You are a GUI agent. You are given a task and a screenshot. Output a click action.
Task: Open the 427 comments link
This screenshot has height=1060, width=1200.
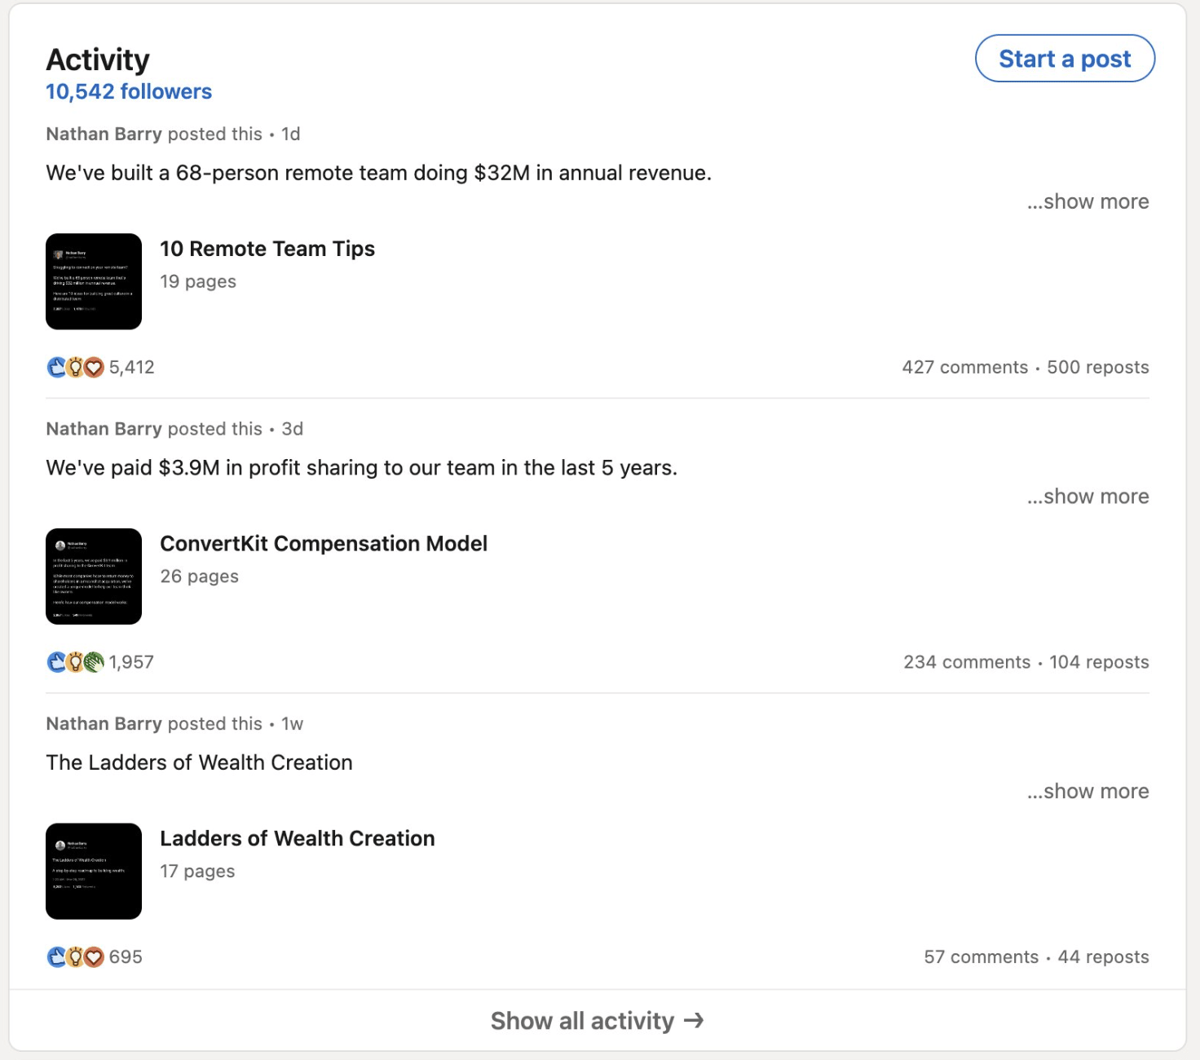tap(964, 368)
